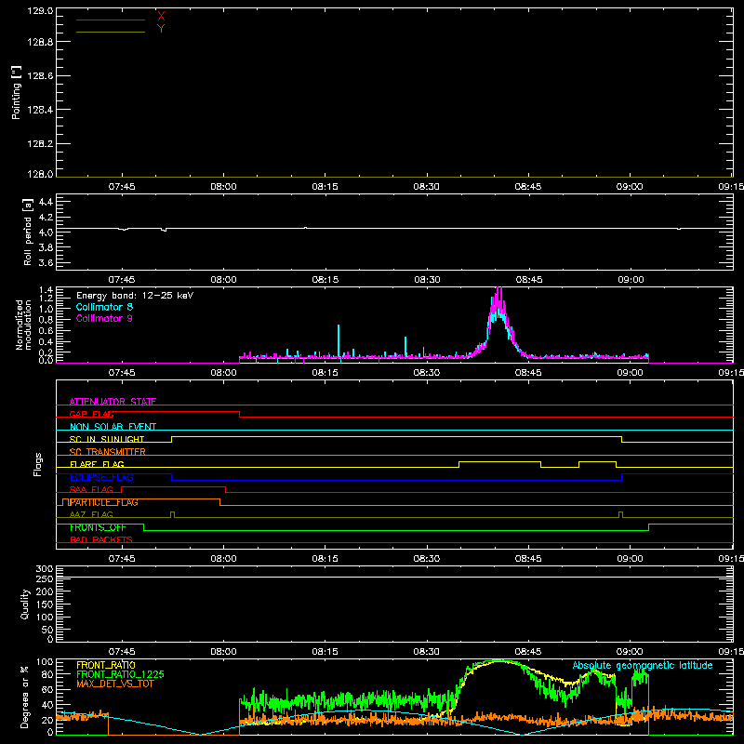The width and height of the screenshot is (744, 744).
Task: Click the SAA_FLAG label
Action: (91, 489)
